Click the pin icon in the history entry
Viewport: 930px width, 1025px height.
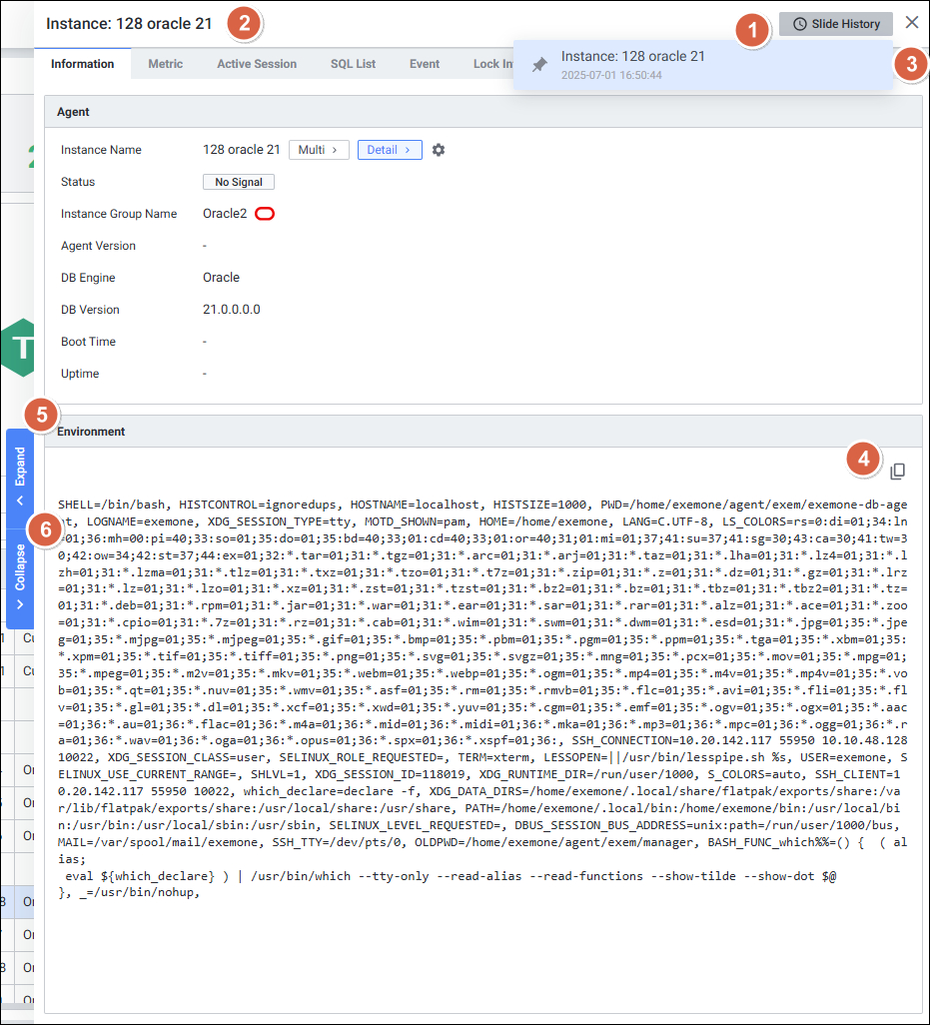click(x=539, y=65)
